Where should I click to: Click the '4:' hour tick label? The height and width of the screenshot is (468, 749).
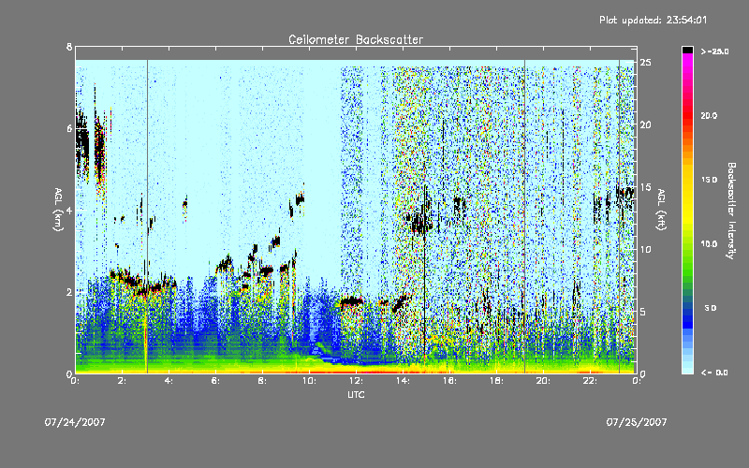click(x=169, y=381)
